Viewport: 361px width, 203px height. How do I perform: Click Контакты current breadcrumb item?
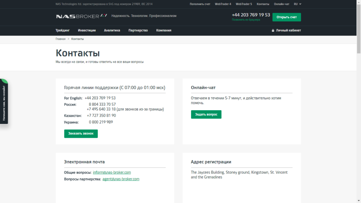pos(78,39)
